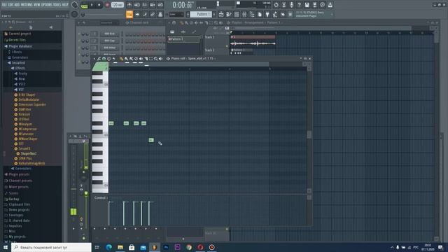Viewport: 448px width, 252px height.
Task: Open the snap setting dropdown labeled Line
Action: pyautogui.click(x=176, y=14)
